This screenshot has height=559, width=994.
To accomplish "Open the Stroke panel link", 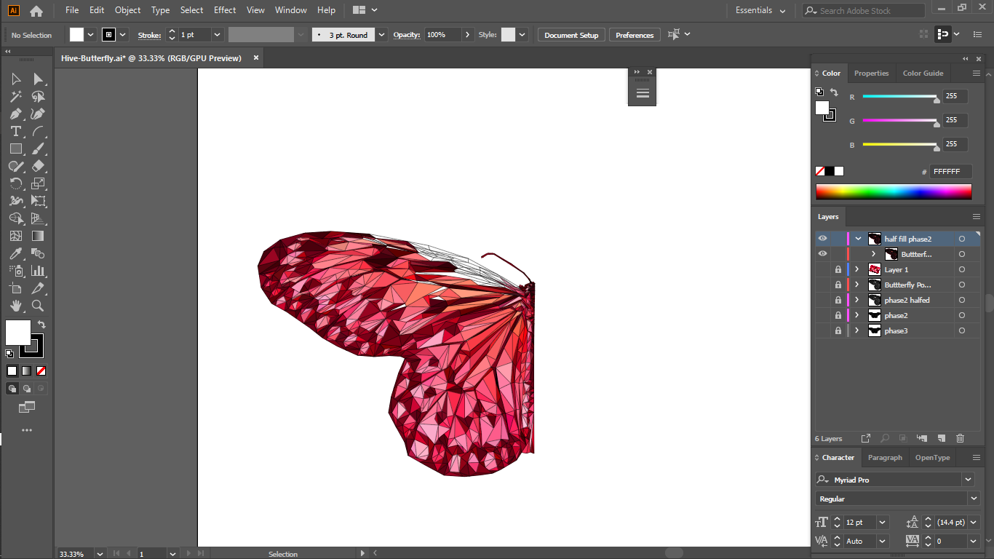I will coord(149,35).
